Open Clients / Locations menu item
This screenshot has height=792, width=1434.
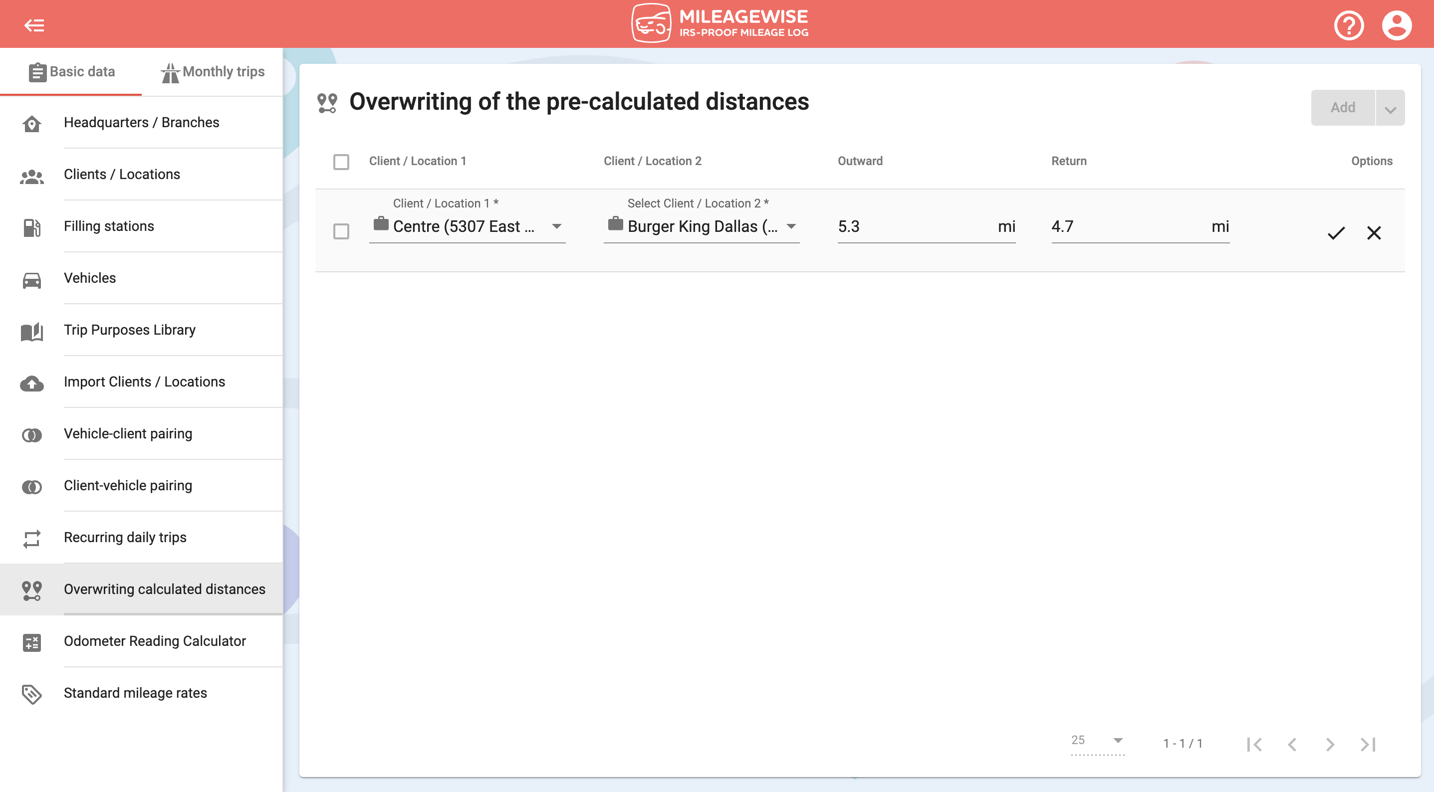coord(141,174)
